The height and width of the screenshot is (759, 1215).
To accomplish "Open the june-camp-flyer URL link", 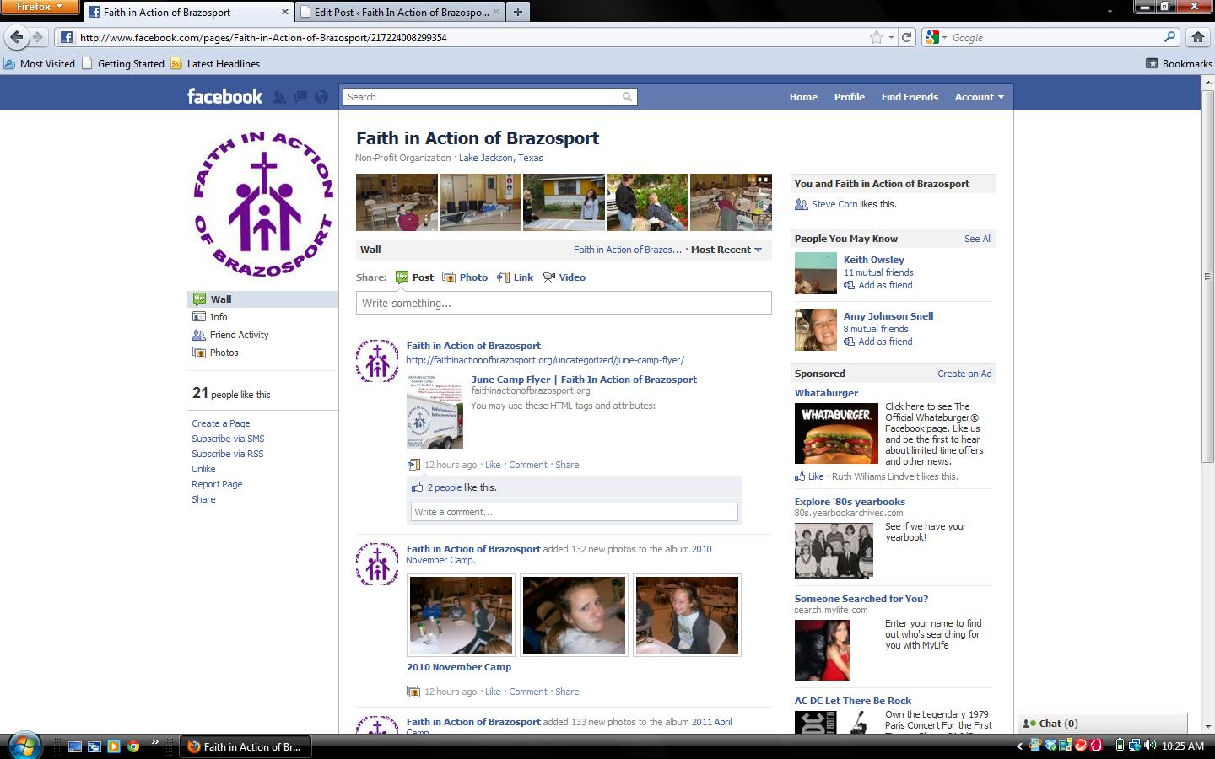I will (x=545, y=360).
